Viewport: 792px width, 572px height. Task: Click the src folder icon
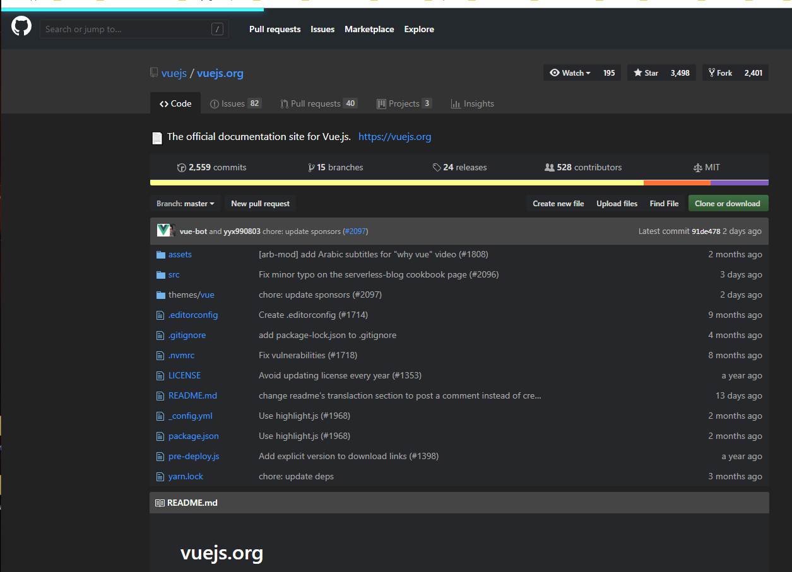click(160, 275)
